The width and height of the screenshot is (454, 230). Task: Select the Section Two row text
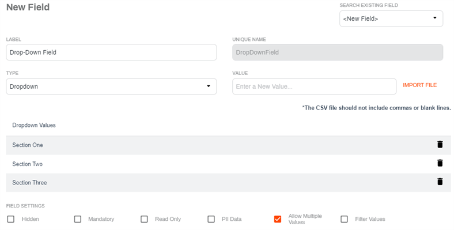point(27,164)
